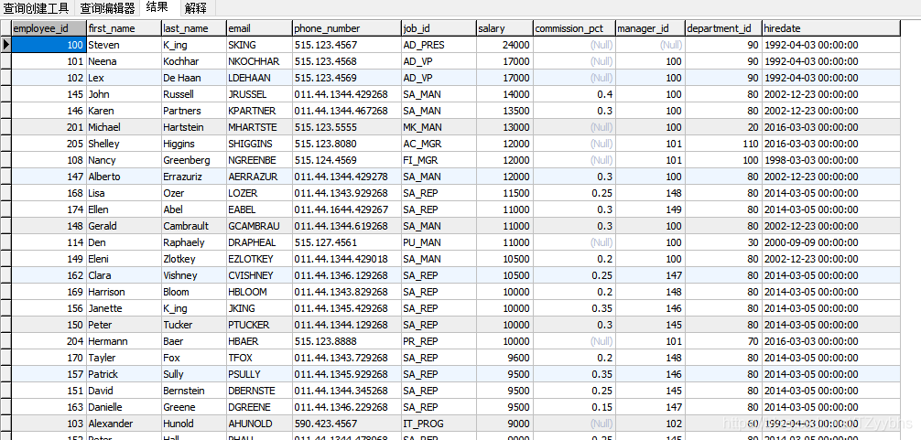
Task: Select email cell LDEHAAN
Action: (259, 78)
